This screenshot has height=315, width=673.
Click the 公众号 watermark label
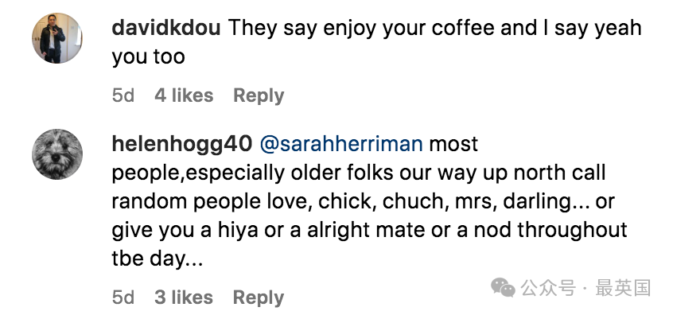click(x=548, y=287)
